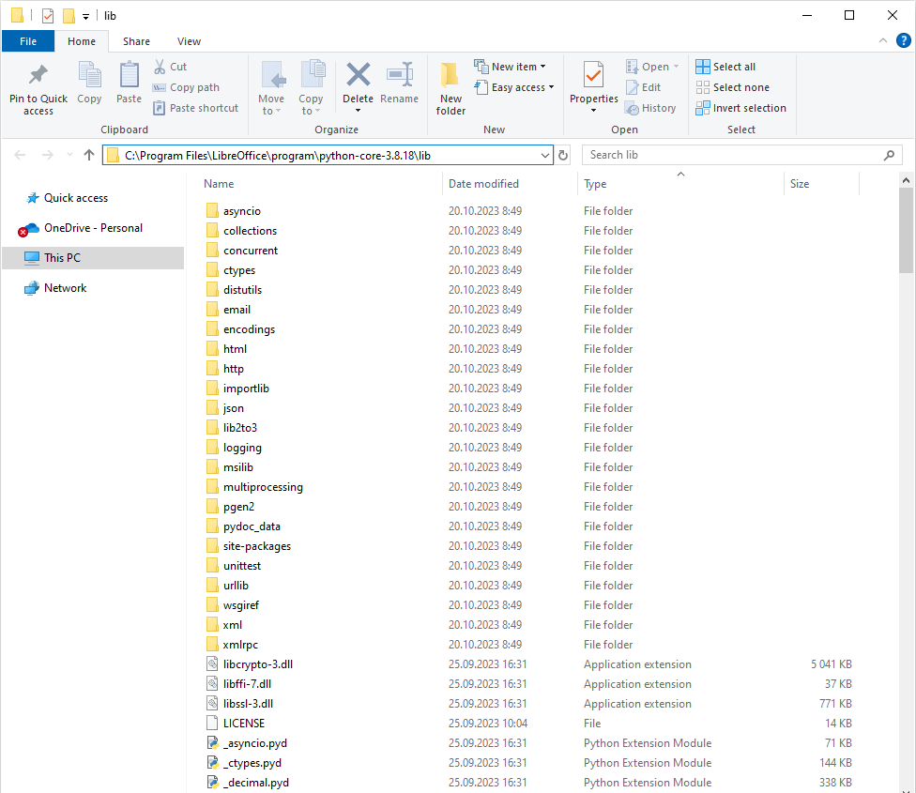Click Invert selection option
The height and width of the screenshot is (793, 916).
pyautogui.click(x=741, y=108)
